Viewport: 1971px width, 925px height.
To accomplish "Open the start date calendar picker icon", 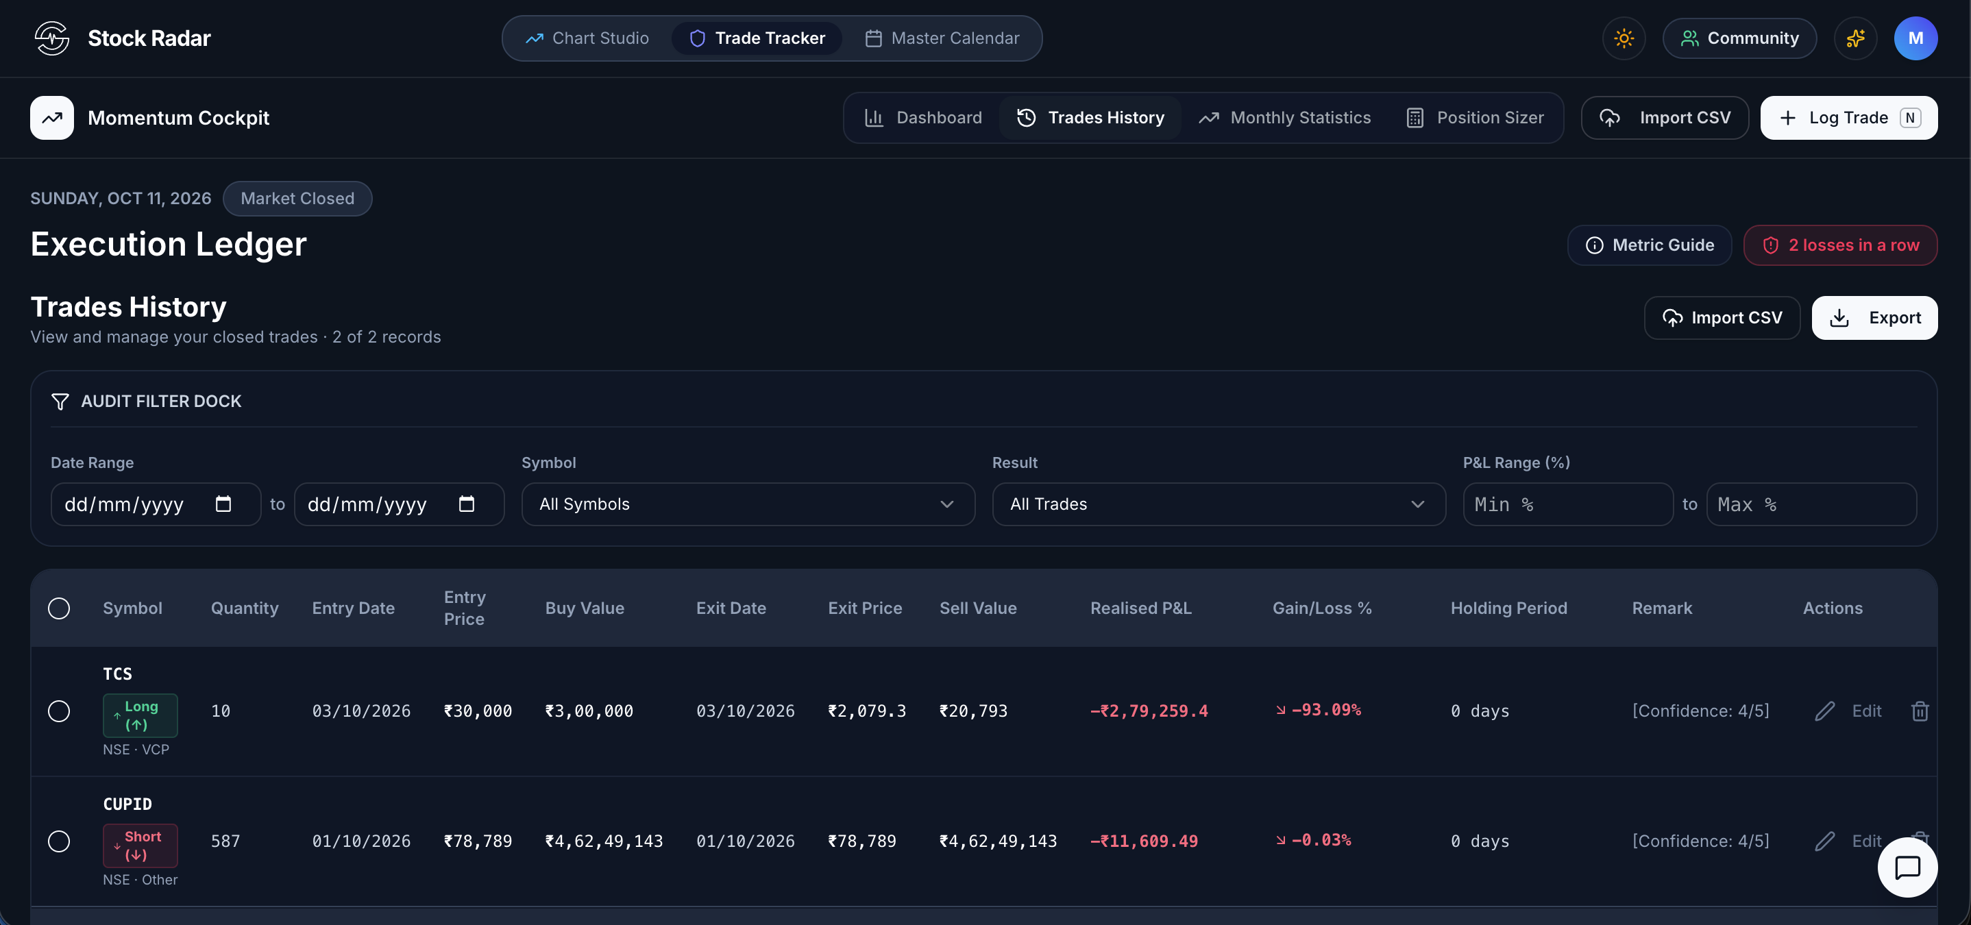I will pos(223,504).
